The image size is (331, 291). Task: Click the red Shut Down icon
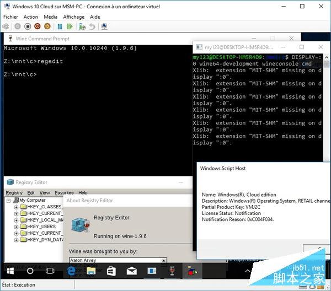[38, 26]
